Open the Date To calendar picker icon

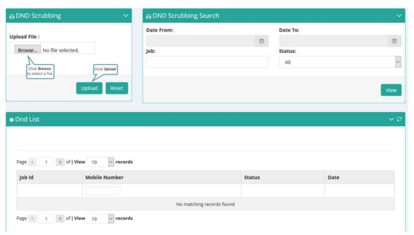tap(394, 41)
